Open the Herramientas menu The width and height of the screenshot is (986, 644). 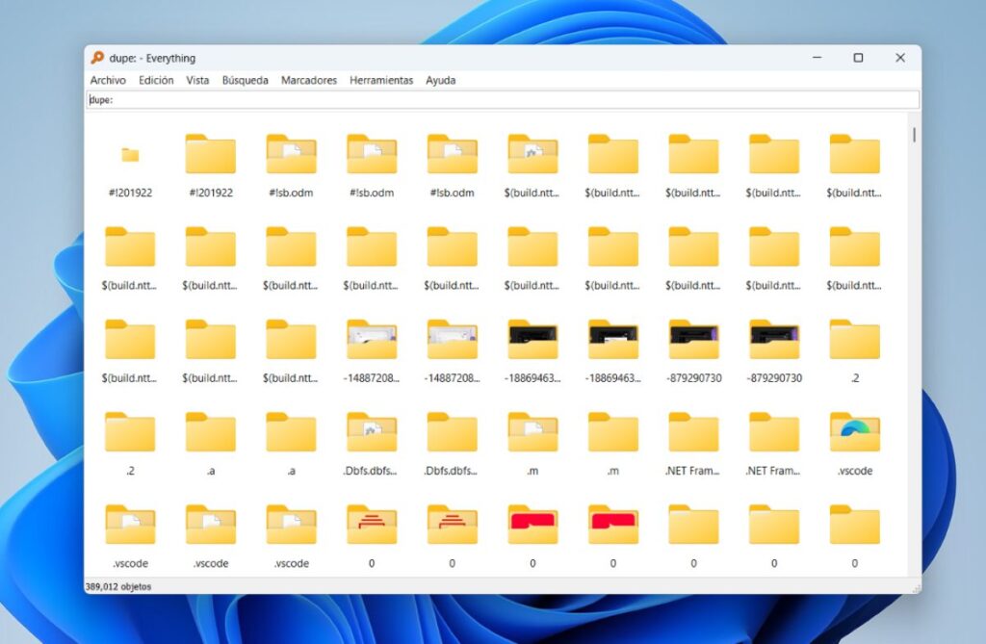(381, 80)
